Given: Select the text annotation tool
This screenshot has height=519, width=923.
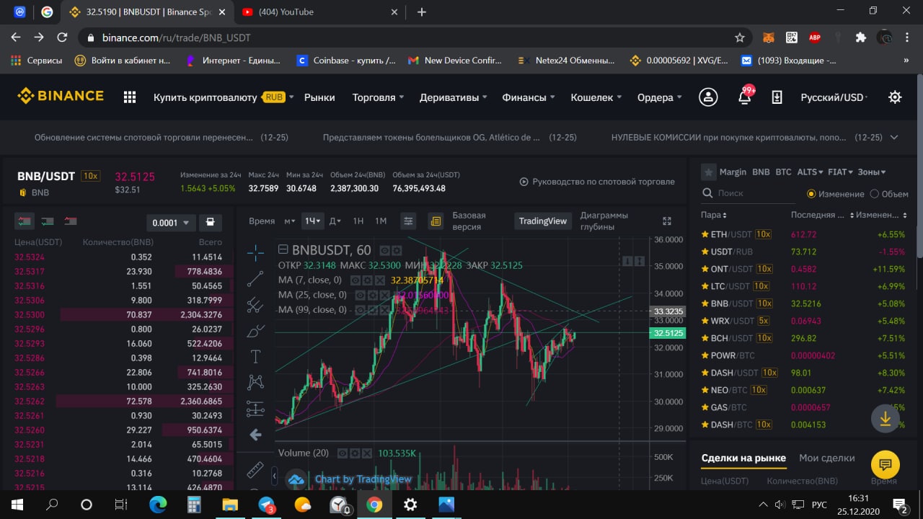Looking at the screenshot, I should click(x=255, y=356).
